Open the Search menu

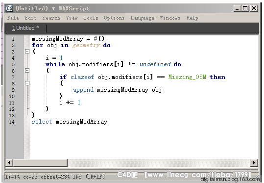tap(51, 18)
